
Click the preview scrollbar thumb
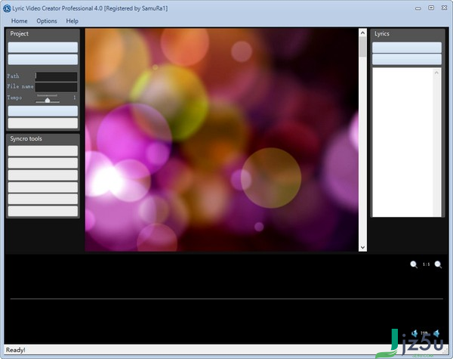[362, 47]
